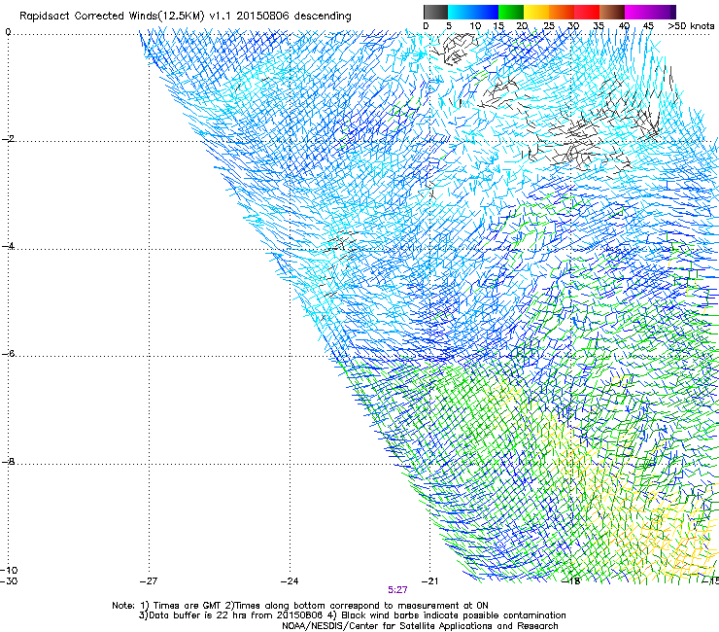The width and height of the screenshot is (719, 632).
Task: Click the 'Times are GMT' note line
Action: coord(300,606)
